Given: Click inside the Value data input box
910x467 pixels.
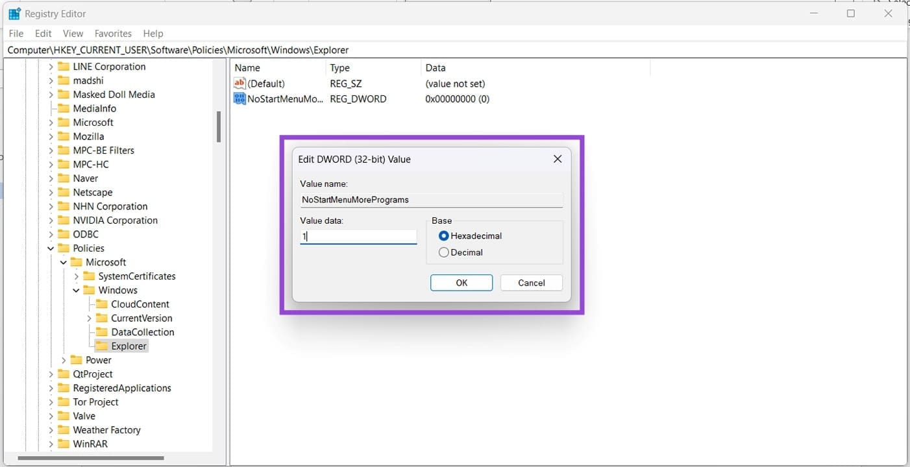Looking at the screenshot, I should [x=358, y=236].
